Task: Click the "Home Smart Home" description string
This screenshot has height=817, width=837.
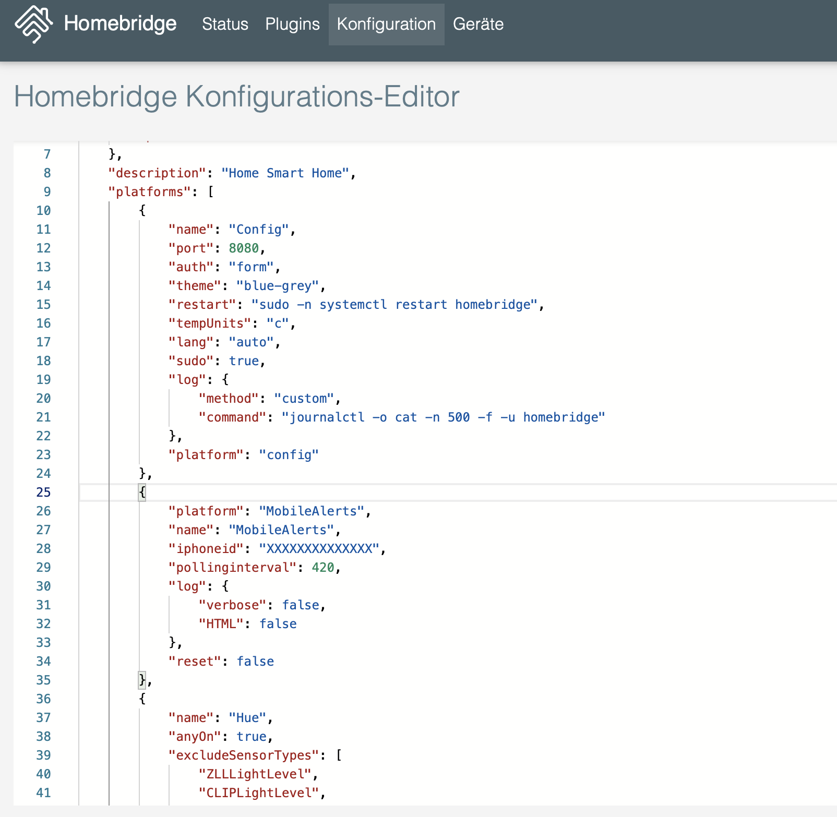Action: (x=285, y=173)
